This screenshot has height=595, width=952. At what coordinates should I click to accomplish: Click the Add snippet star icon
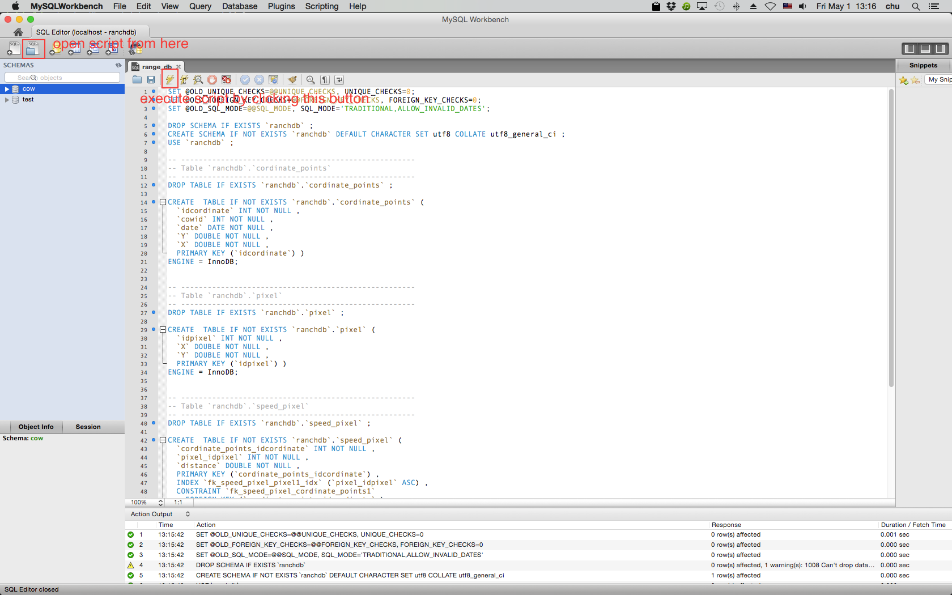click(x=903, y=80)
